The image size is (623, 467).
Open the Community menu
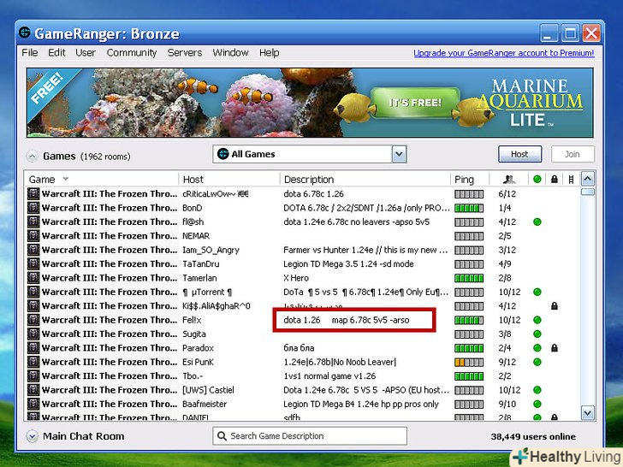coord(132,52)
